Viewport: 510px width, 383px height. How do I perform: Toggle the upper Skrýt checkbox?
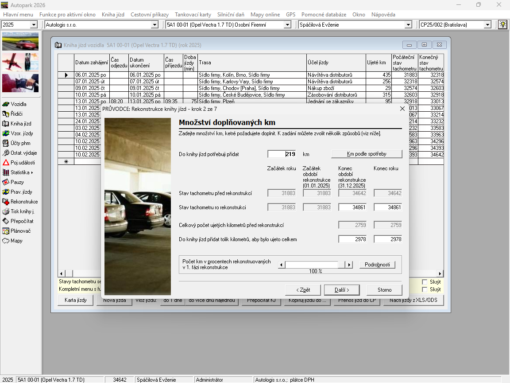coord(425,282)
